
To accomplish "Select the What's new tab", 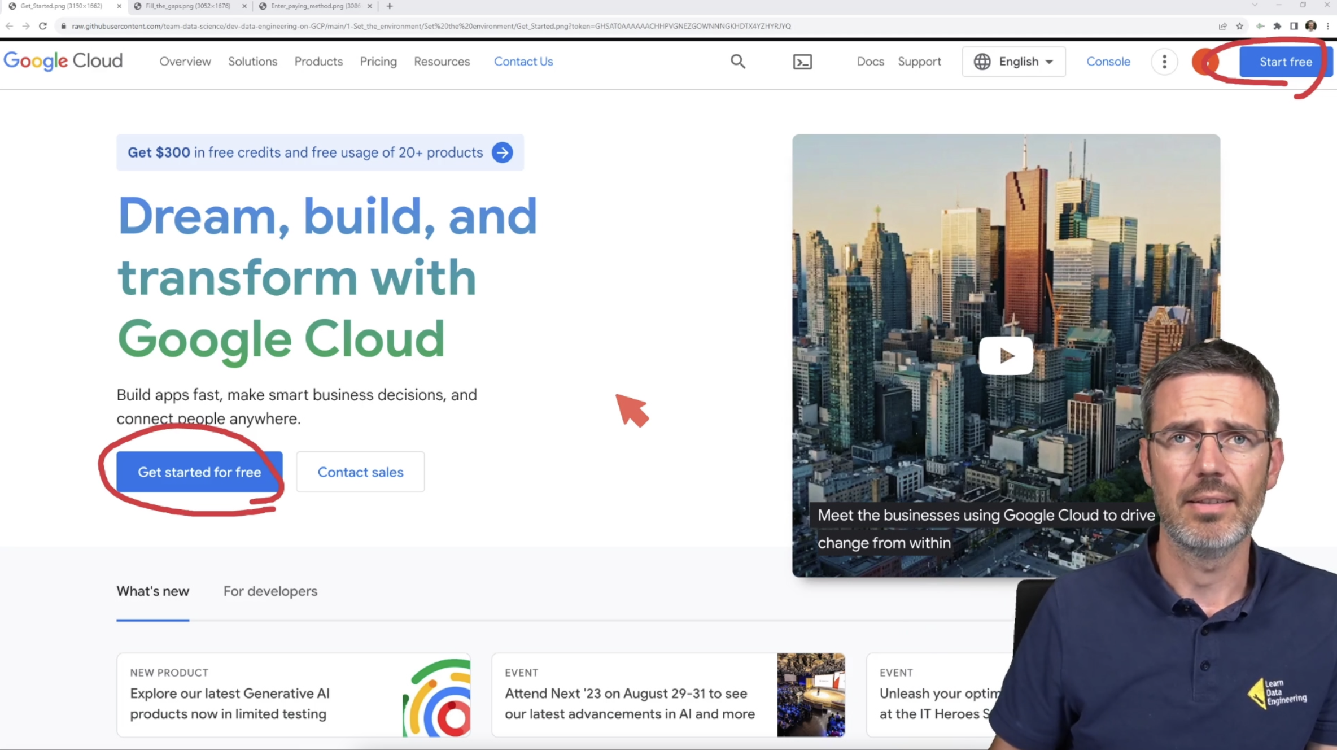I will pyautogui.click(x=153, y=592).
